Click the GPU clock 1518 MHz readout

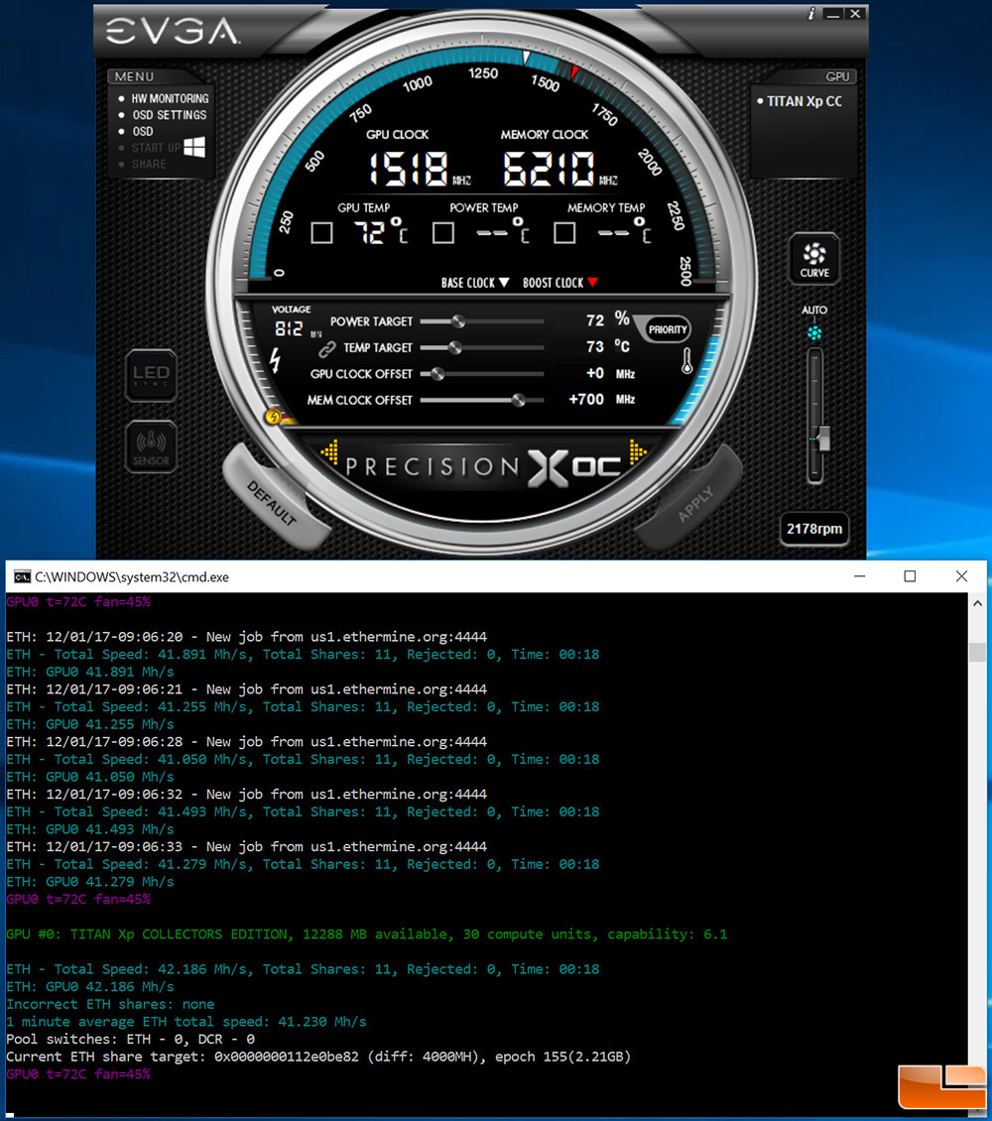[x=418, y=170]
